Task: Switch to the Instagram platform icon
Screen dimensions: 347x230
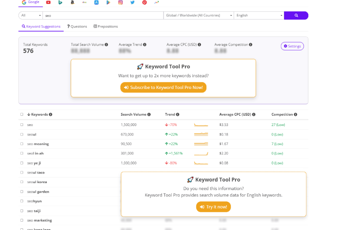Action: [121, 3]
